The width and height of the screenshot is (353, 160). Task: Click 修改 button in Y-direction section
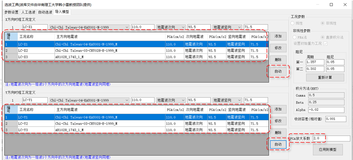click(x=278, y=121)
